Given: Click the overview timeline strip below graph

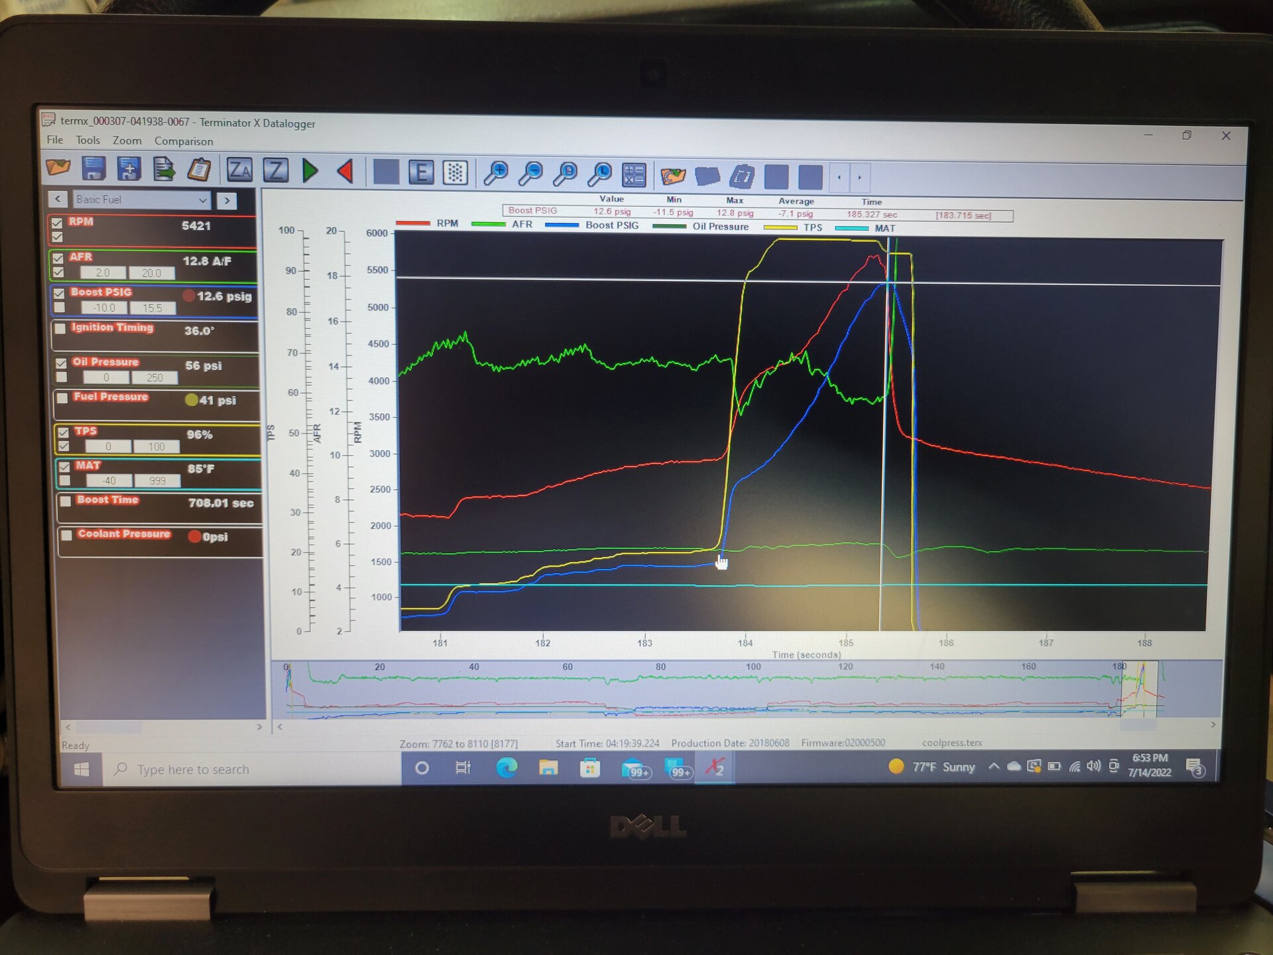Looking at the screenshot, I should pyautogui.click(x=746, y=690).
